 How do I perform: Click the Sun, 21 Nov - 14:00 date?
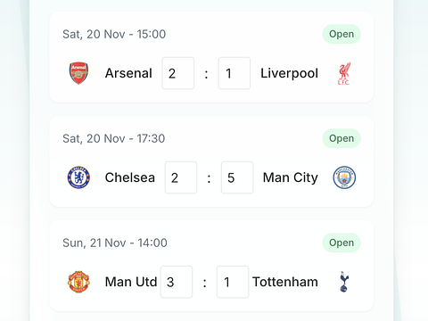(x=115, y=243)
